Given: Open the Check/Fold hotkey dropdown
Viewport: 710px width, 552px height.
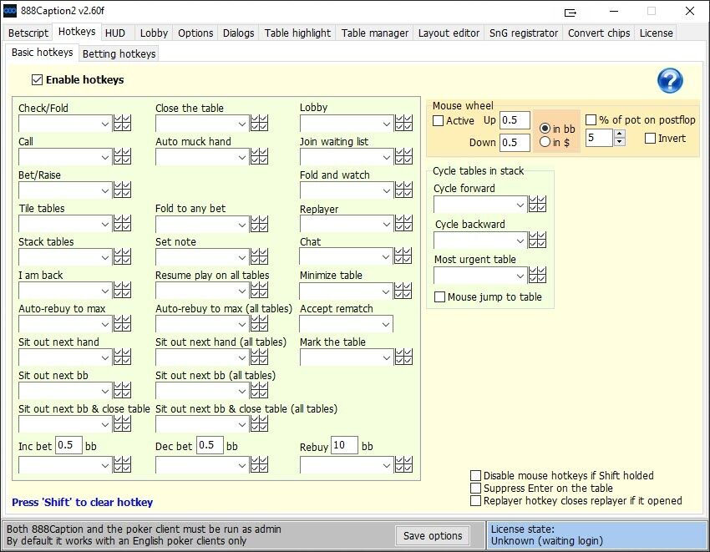Looking at the screenshot, I should click(65, 124).
